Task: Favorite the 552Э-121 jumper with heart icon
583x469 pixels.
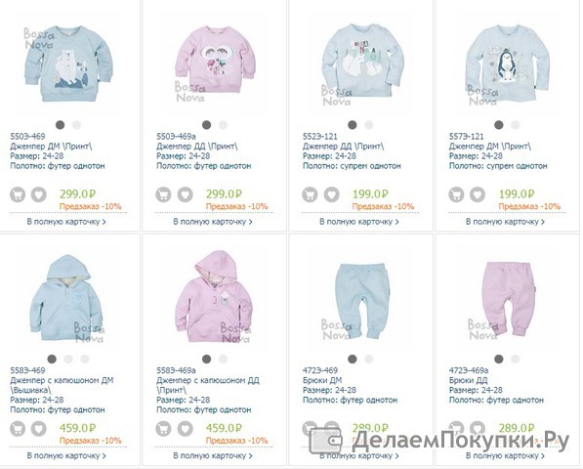Action: [x=331, y=194]
